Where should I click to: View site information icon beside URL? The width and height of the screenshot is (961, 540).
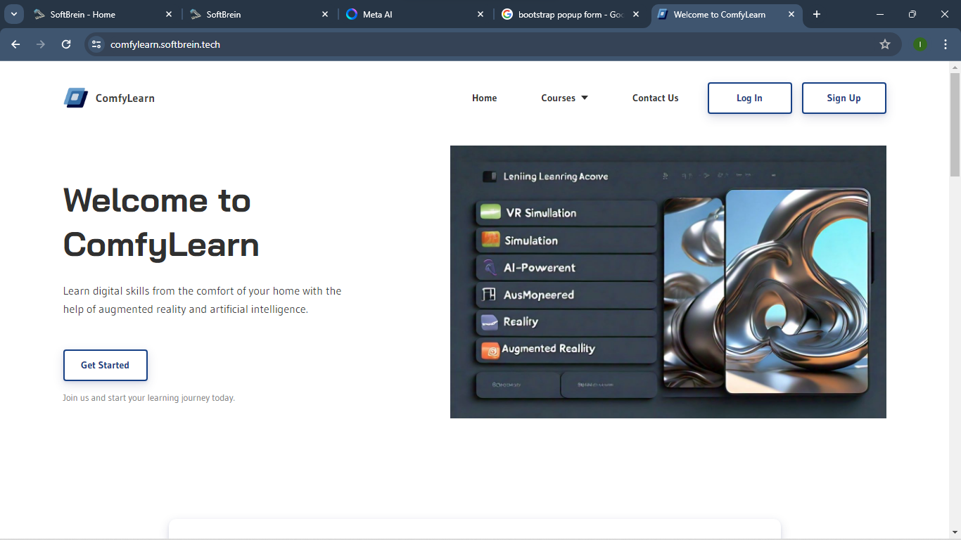pos(96,44)
